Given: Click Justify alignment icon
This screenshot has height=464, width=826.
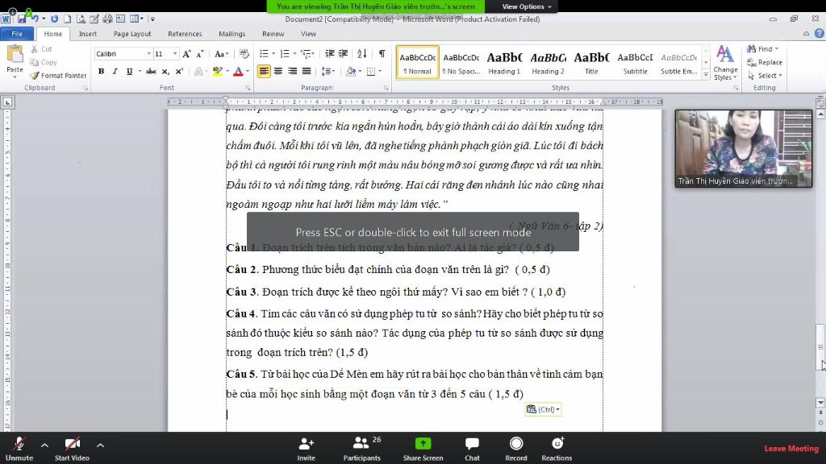Looking at the screenshot, I should (306, 71).
